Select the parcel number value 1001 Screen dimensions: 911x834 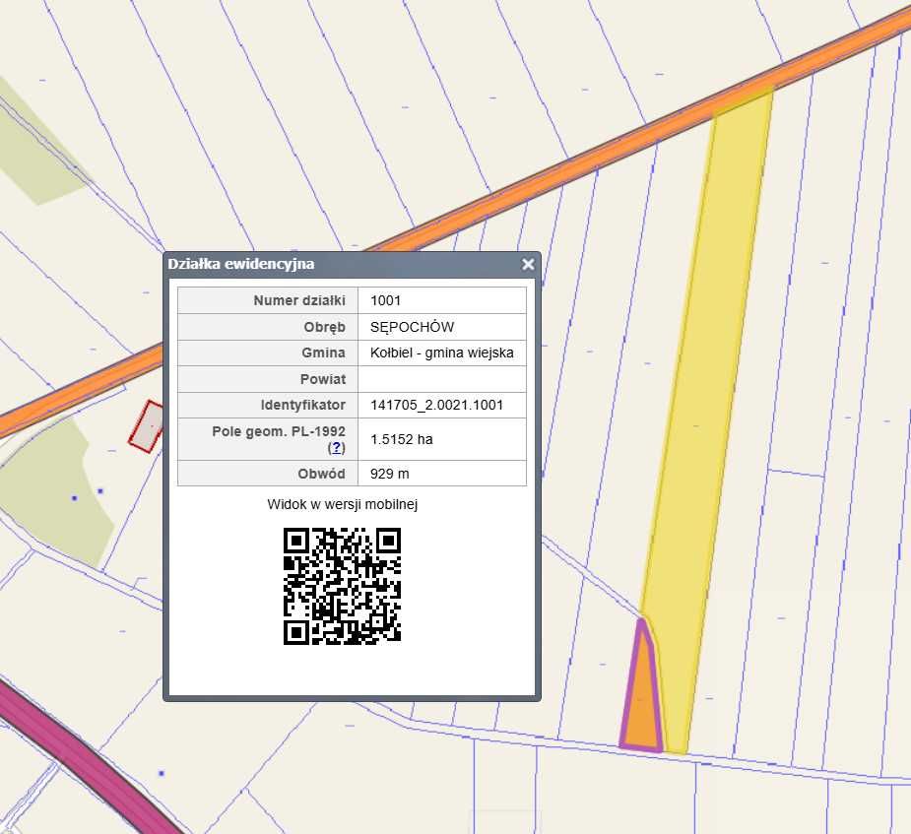coord(385,300)
